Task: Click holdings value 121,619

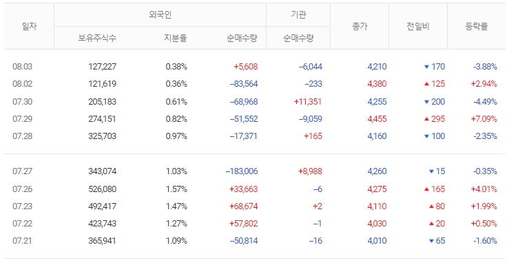Action: click(x=102, y=84)
